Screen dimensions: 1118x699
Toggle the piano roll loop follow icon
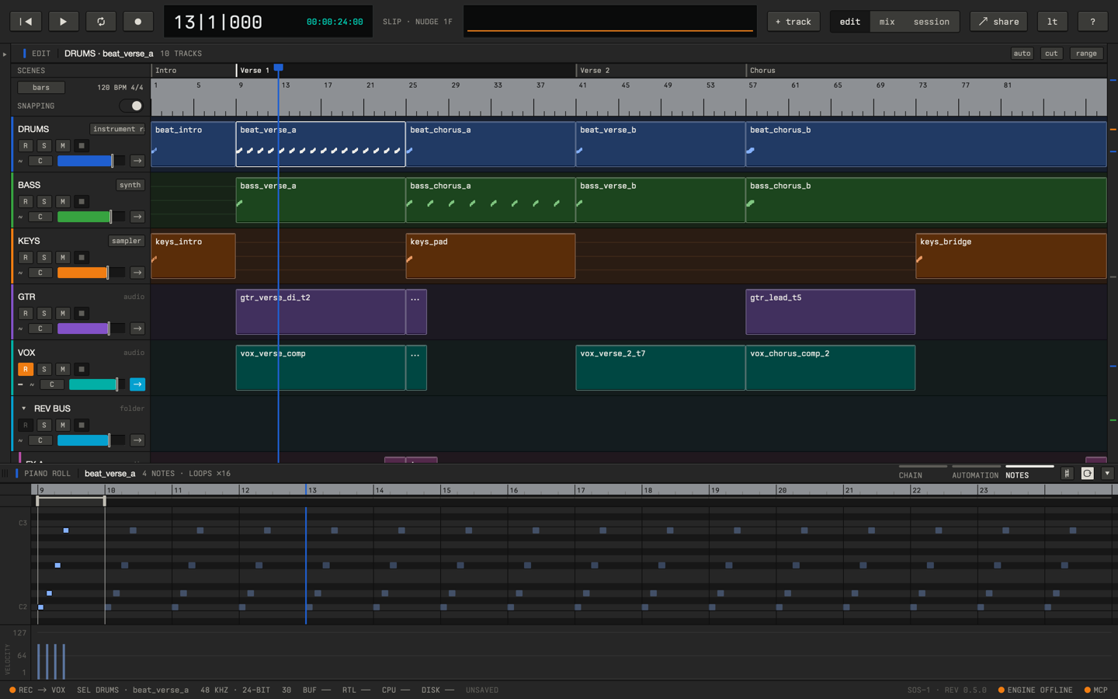pyautogui.click(x=1087, y=474)
